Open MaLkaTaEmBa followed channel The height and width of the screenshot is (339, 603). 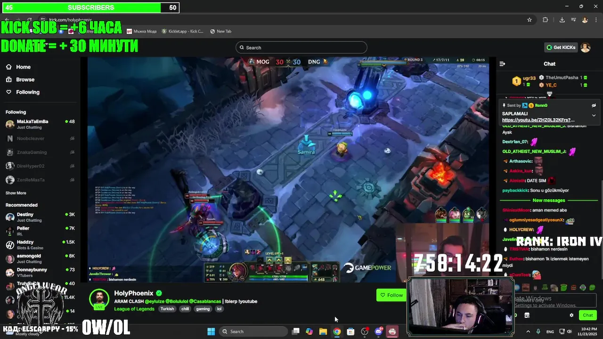pos(40,124)
